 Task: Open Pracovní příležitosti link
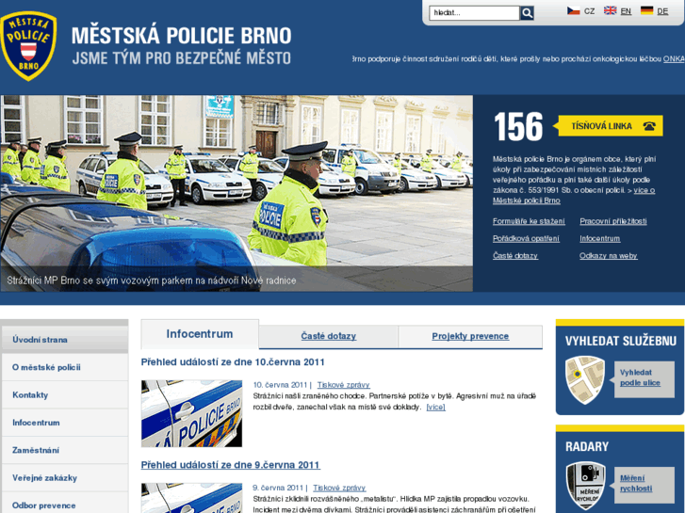[612, 221]
